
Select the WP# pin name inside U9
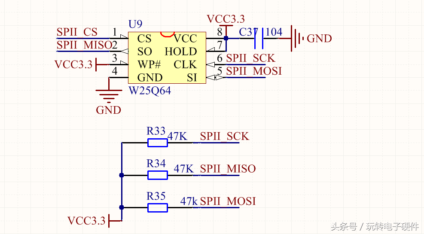coord(149,64)
